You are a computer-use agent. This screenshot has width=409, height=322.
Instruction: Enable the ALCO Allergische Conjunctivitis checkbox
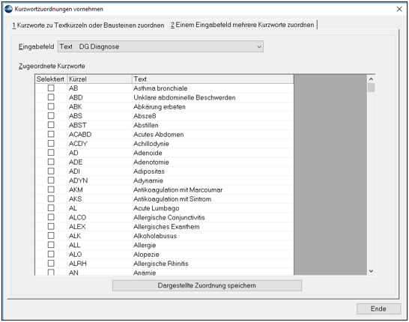click(51, 217)
